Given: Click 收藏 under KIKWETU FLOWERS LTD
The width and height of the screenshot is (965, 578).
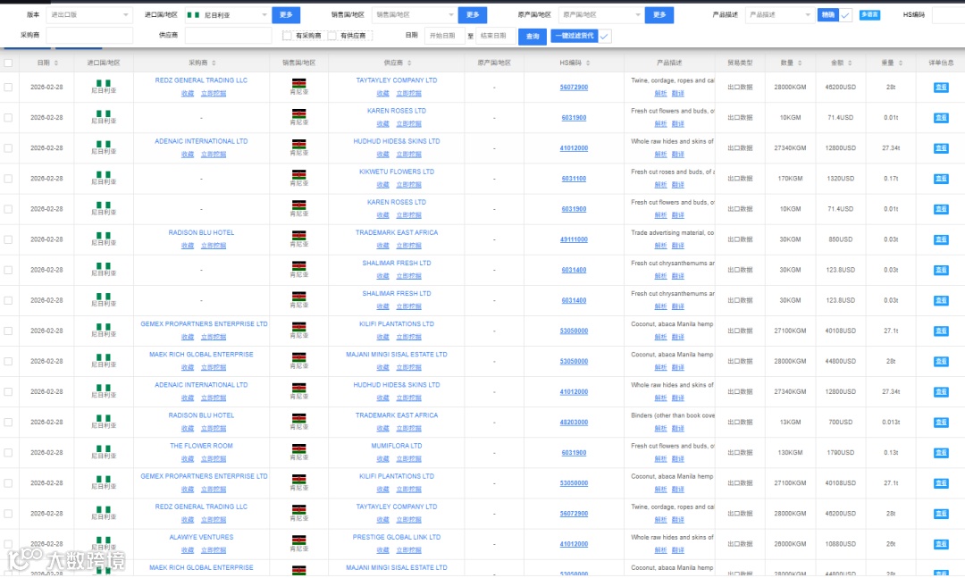Looking at the screenshot, I should [x=382, y=185].
